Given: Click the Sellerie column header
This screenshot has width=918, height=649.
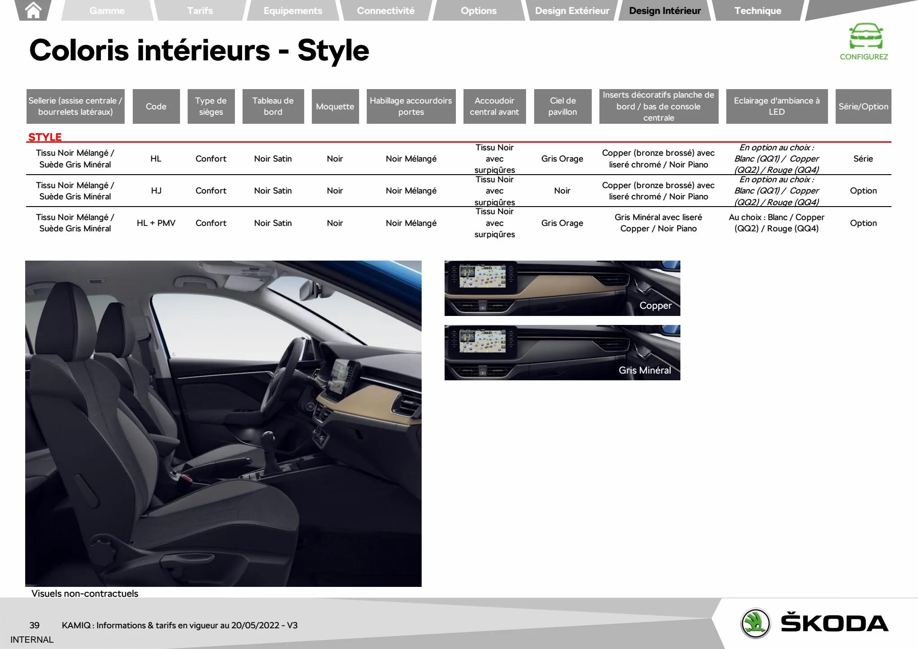Looking at the screenshot, I should pyautogui.click(x=75, y=106).
